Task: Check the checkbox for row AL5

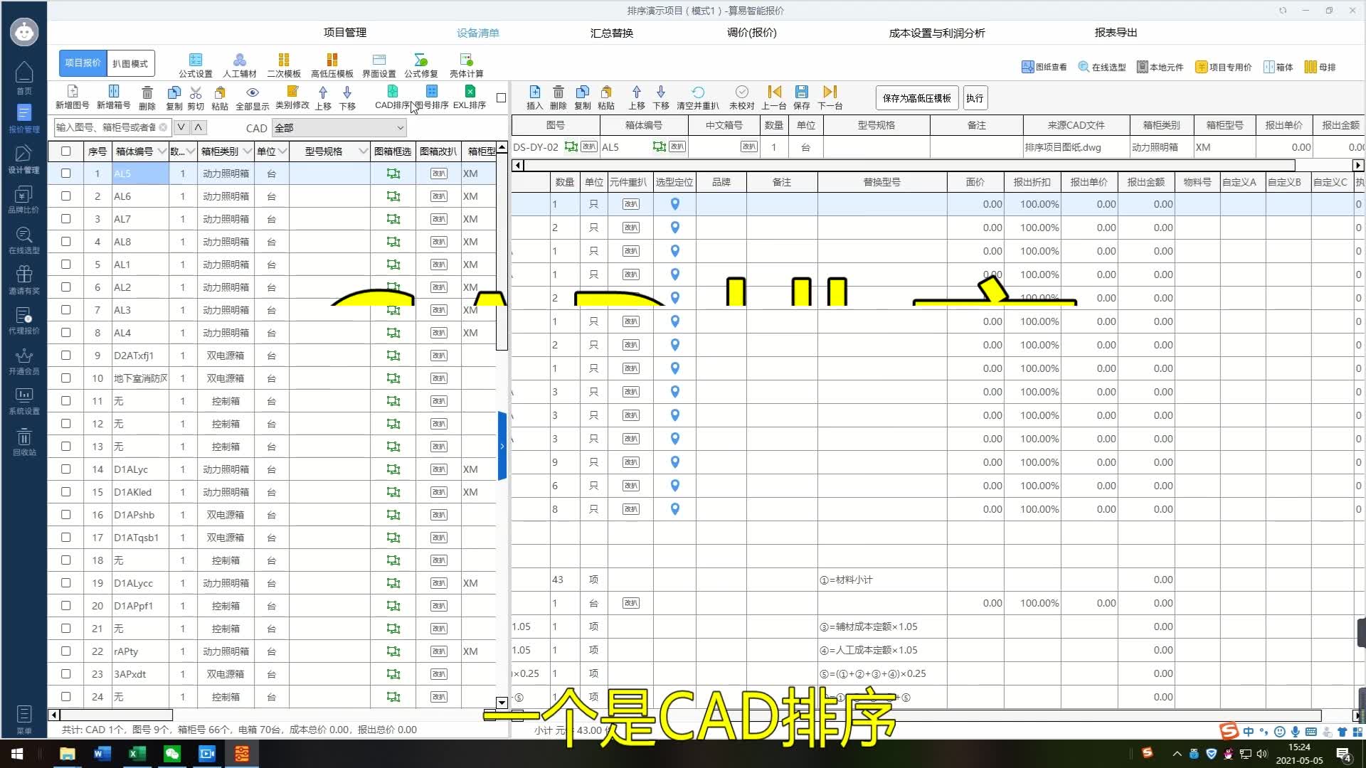Action: (66, 174)
